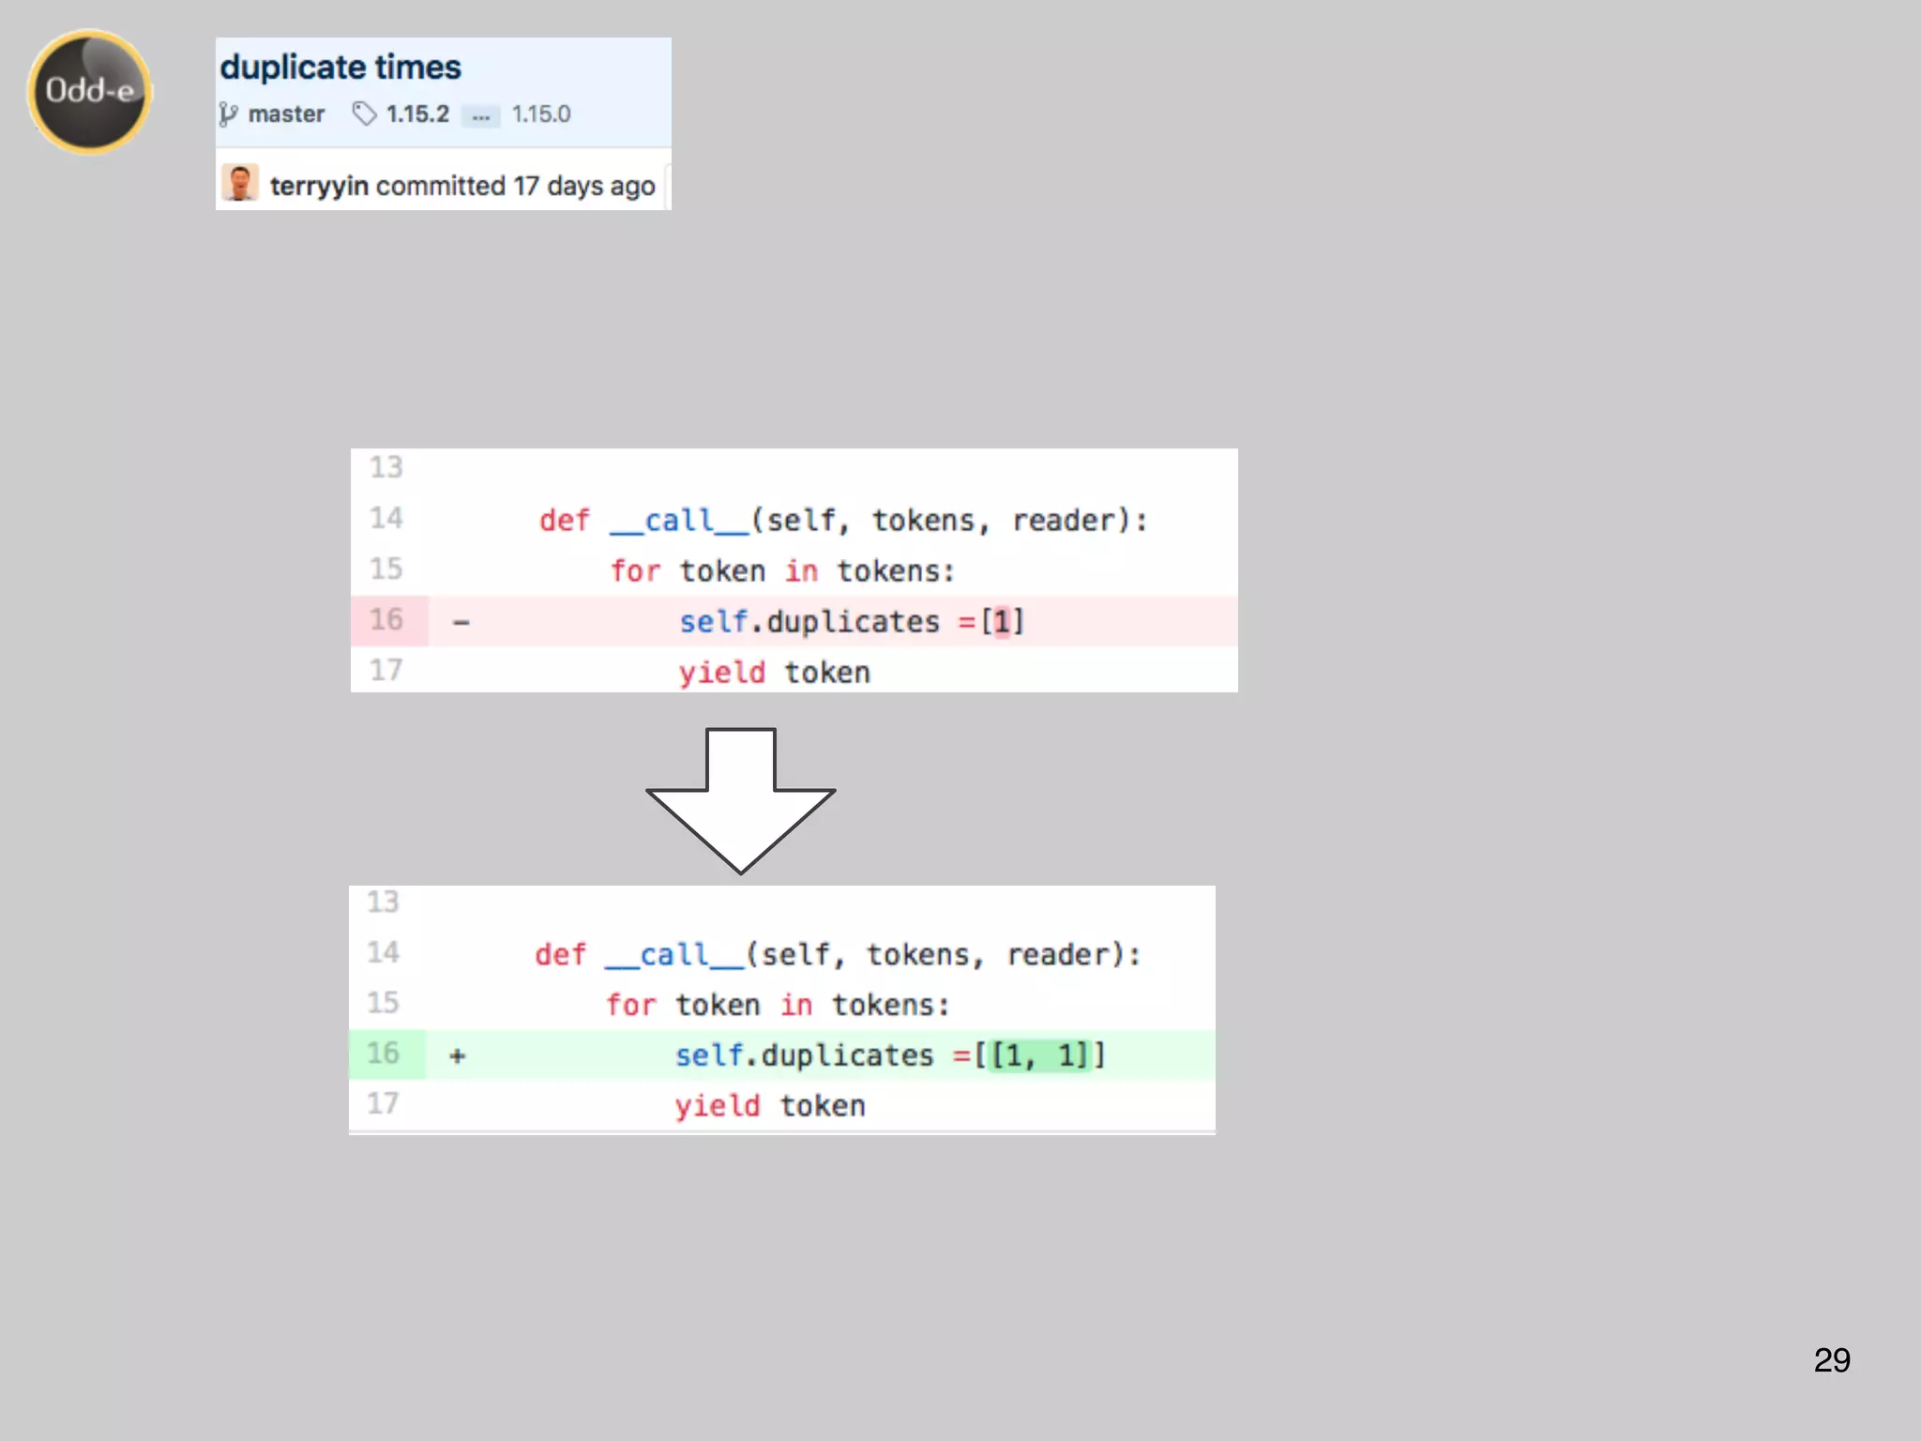Open the master branch link
Viewport: 1921px width, 1441px height.
pos(286,114)
